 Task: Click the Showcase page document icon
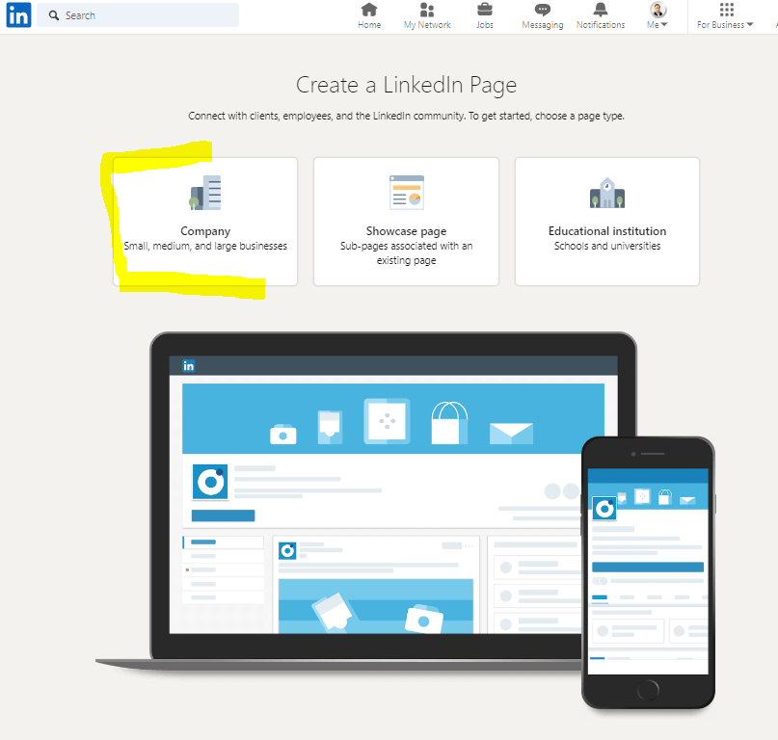click(x=406, y=192)
